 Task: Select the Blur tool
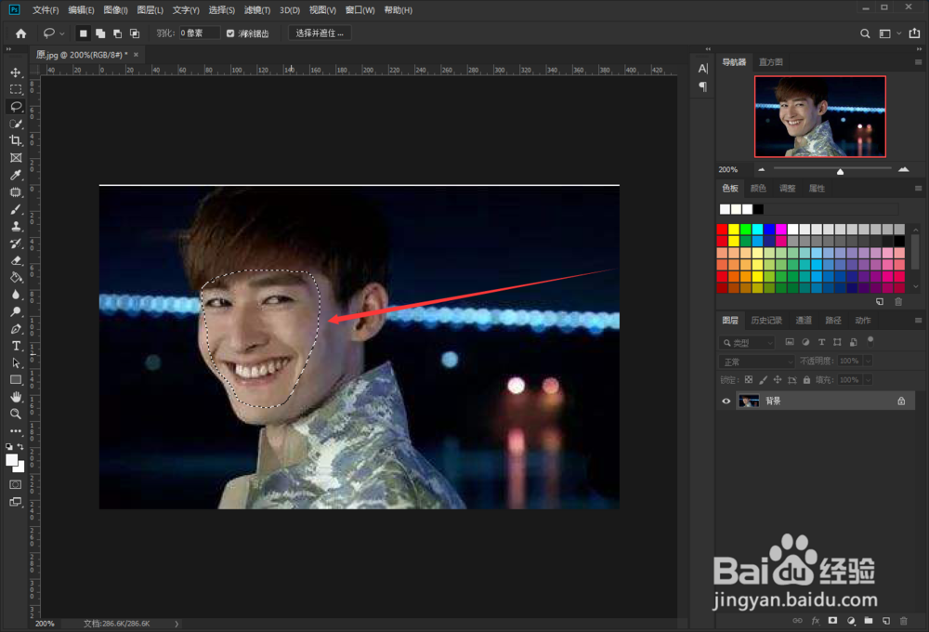pos(16,295)
